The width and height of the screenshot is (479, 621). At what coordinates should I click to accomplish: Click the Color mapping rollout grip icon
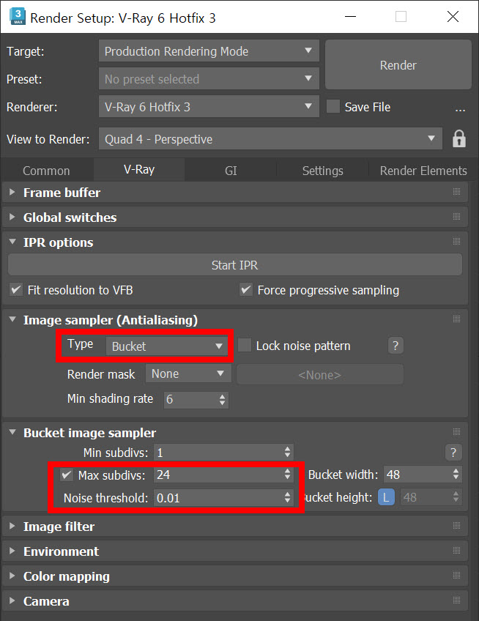[456, 576]
